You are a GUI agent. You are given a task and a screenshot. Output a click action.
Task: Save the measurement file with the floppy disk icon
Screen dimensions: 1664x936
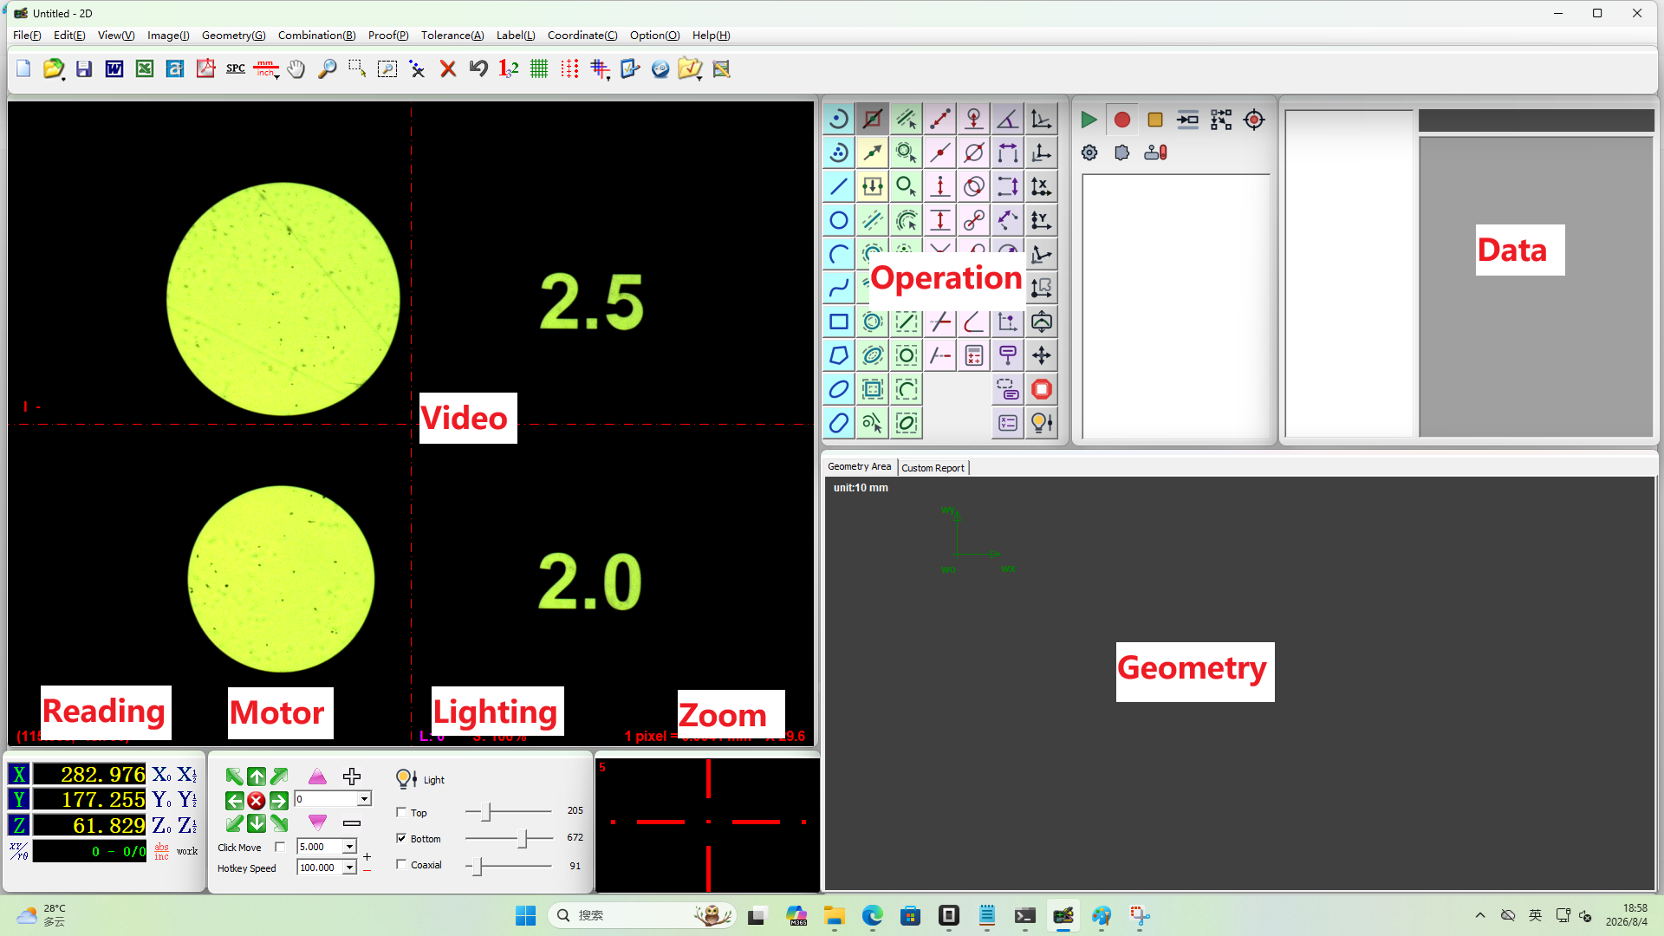tap(84, 68)
